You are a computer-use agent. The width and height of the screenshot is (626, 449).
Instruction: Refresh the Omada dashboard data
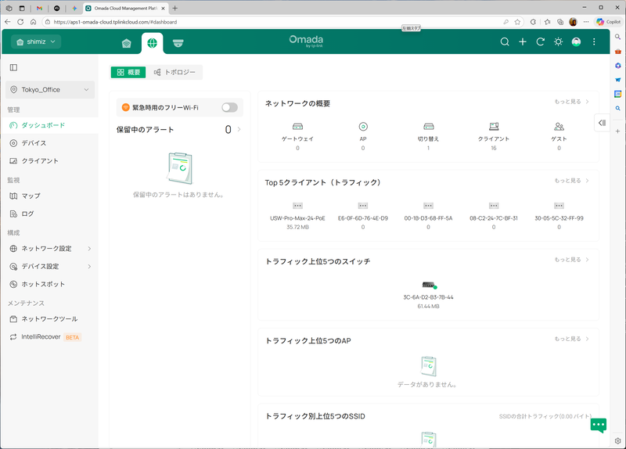coord(541,41)
